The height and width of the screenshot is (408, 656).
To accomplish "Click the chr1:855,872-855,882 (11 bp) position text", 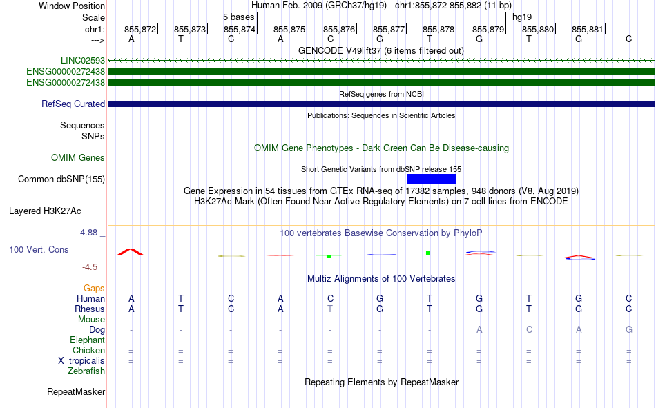I will pyautogui.click(x=453, y=6).
